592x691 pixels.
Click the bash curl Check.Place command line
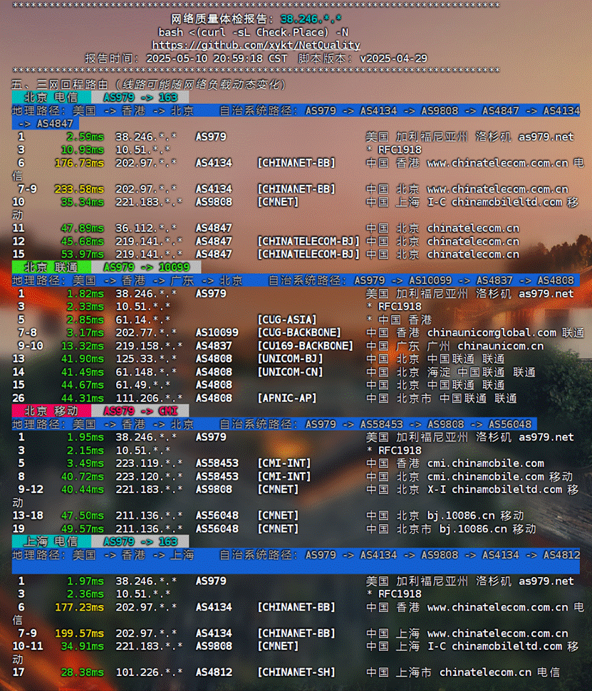253,32
